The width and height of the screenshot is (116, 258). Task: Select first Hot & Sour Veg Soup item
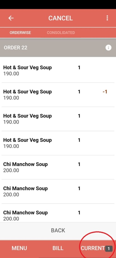58,70
